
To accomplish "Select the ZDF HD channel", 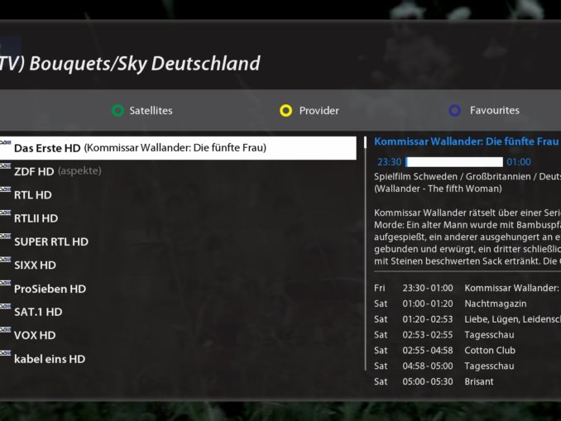I will coord(34,171).
